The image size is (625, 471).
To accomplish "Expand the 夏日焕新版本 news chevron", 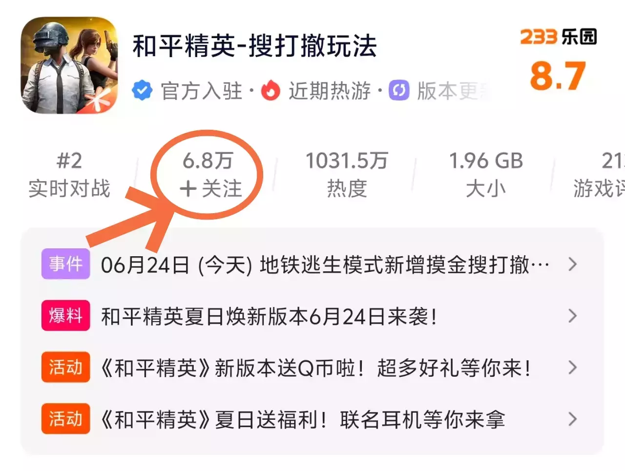I will click(573, 316).
